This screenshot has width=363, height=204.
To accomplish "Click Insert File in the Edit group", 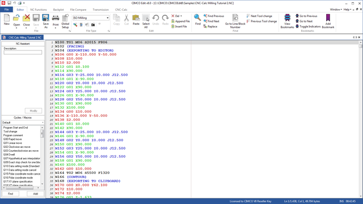I will click(x=179, y=27).
